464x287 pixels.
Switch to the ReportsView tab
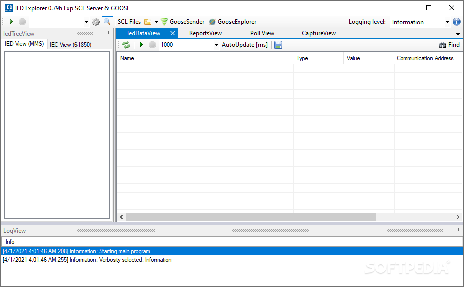pyautogui.click(x=205, y=33)
